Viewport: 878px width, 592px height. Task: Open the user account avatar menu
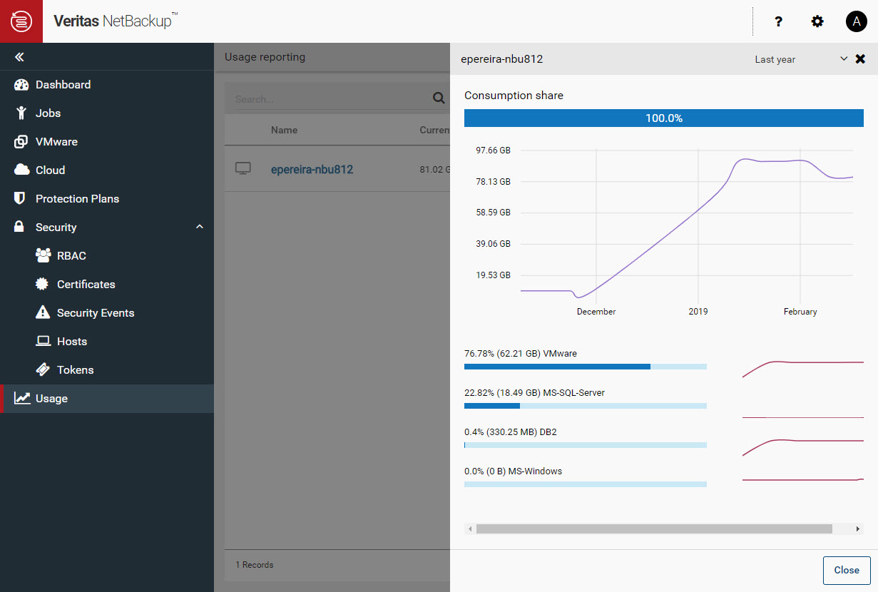tap(856, 21)
